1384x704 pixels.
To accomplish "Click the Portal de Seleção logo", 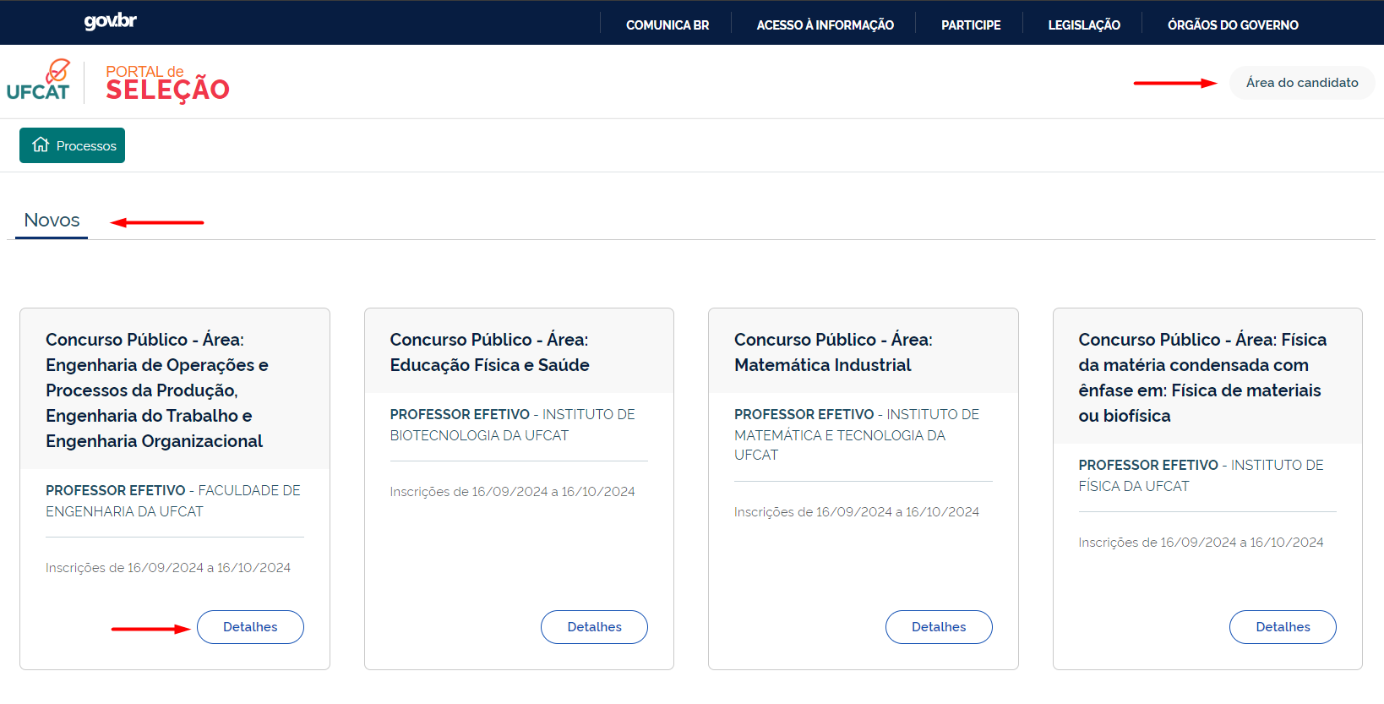I will tap(167, 83).
